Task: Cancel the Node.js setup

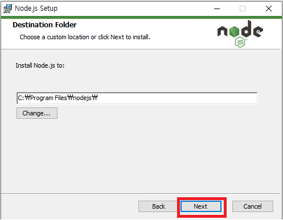Action: tap(253, 206)
